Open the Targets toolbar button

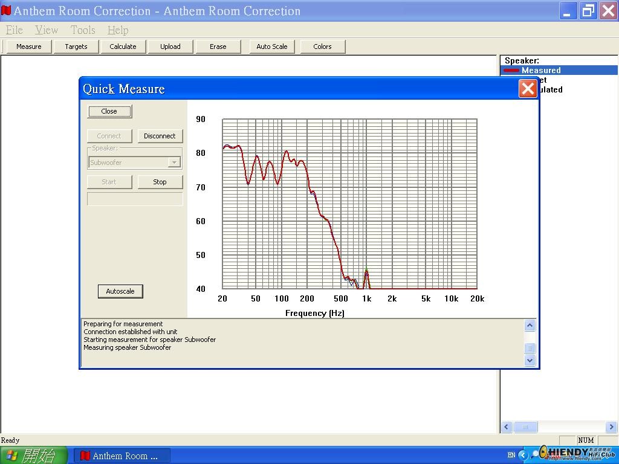tap(76, 47)
